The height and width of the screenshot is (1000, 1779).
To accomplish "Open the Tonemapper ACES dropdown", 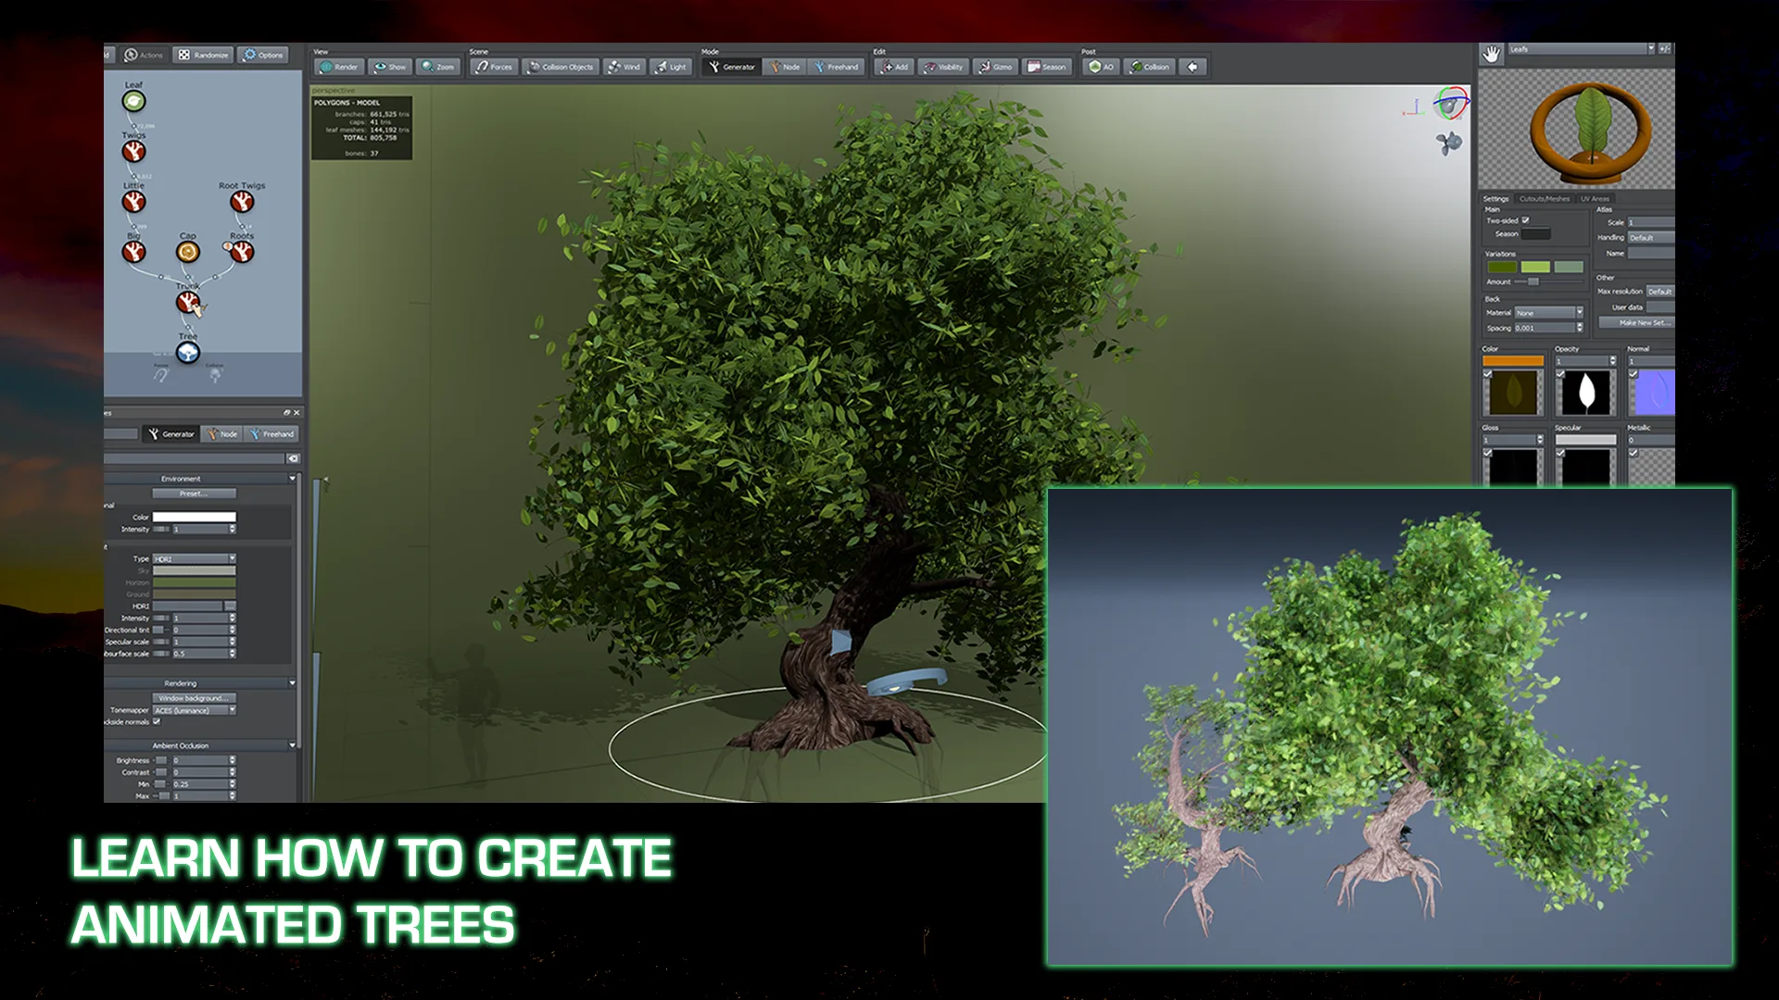I will [x=195, y=710].
